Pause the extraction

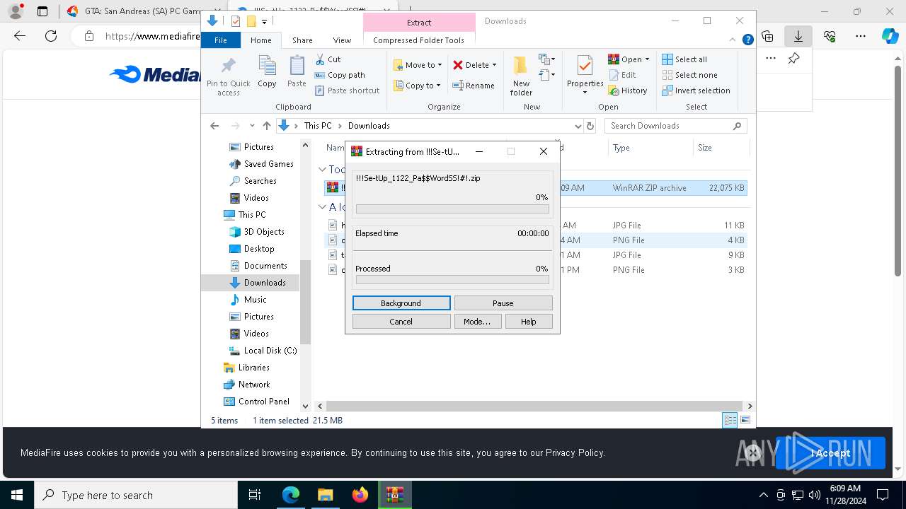click(x=503, y=303)
